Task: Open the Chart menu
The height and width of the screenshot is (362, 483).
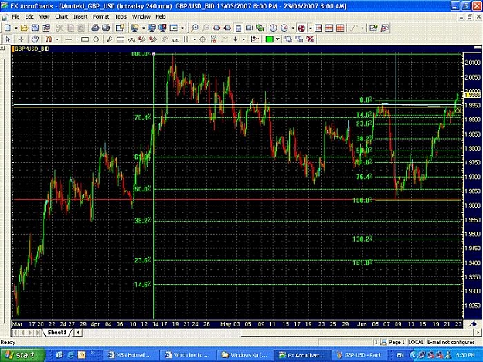Action: pyautogui.click(x=61, y=17)
